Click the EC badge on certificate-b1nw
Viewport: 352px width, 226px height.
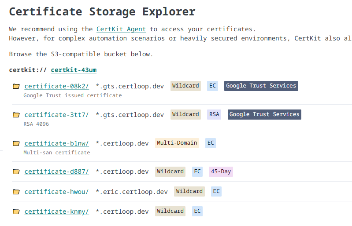[211, 143]
